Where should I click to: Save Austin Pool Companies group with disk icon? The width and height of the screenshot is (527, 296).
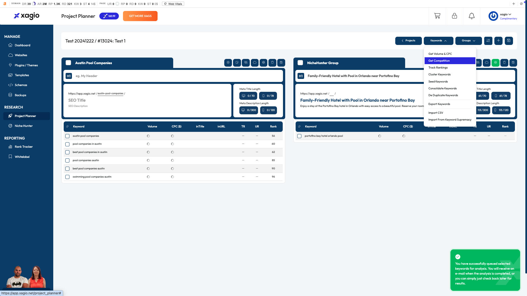(281, 63)
